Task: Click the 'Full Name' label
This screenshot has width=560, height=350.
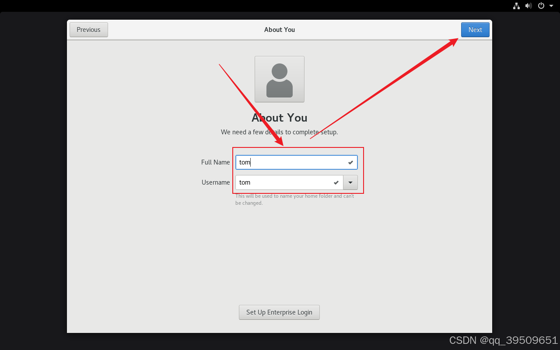Action: 215,162
